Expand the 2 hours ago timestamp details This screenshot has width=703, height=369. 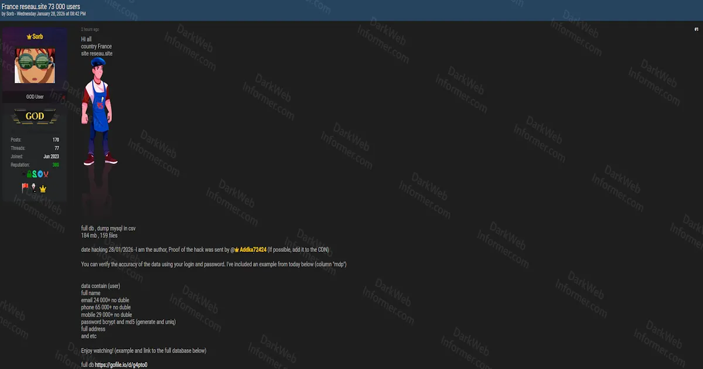(91, 29)
